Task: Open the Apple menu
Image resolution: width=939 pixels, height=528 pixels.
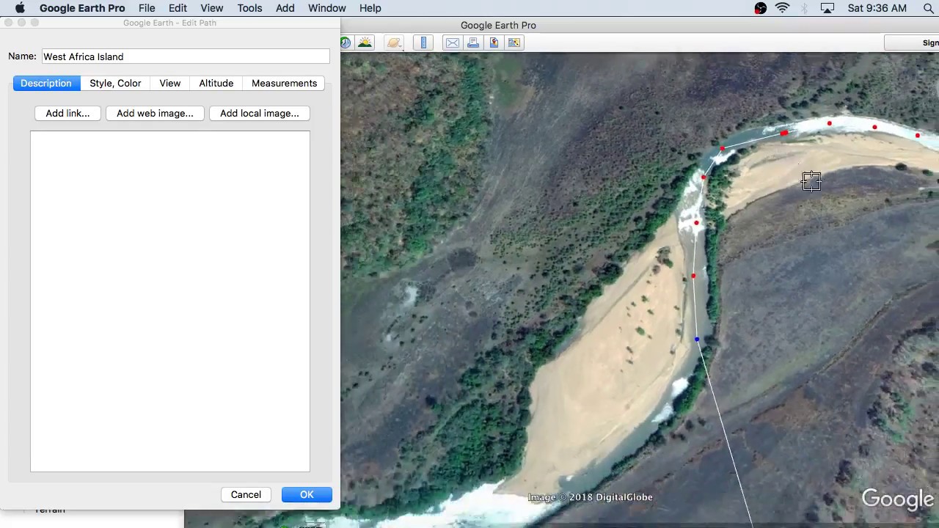Action: pyautogui.click(x=20, y=8)
